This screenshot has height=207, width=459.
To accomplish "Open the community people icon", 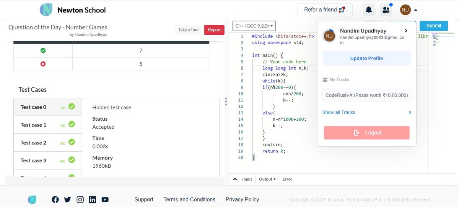I will pos(386,10).
